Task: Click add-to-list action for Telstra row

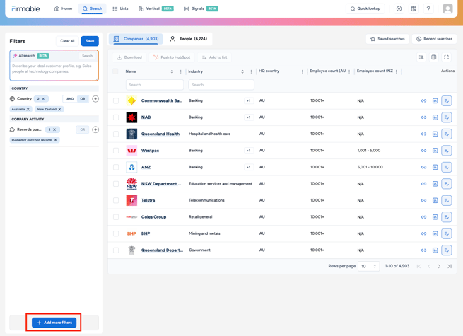Action: tap(447, 200)
